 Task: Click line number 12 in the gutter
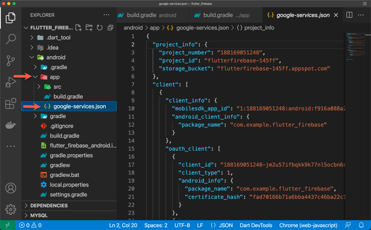click(131, 124)
